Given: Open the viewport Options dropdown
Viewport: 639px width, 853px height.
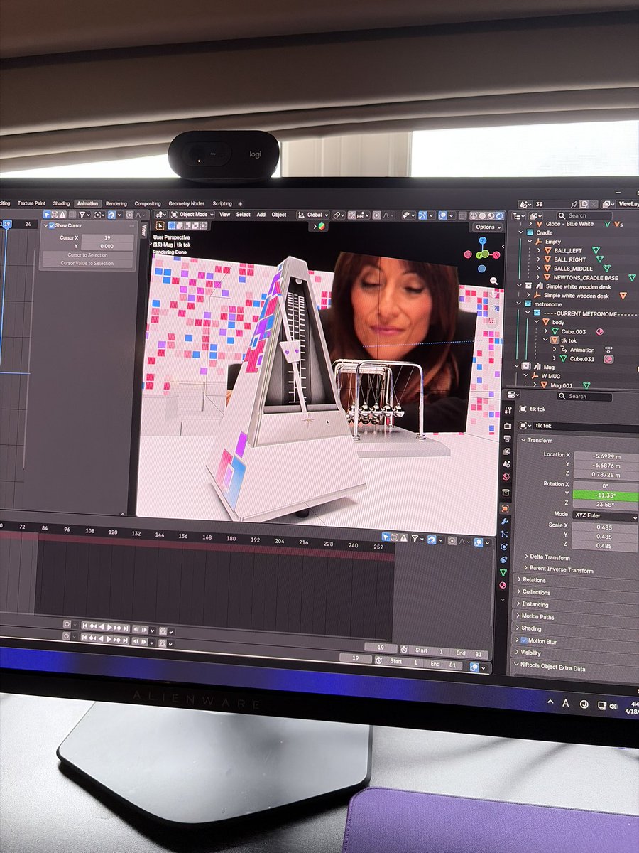Looking at the screenshot, I should [x=487, y=227].
